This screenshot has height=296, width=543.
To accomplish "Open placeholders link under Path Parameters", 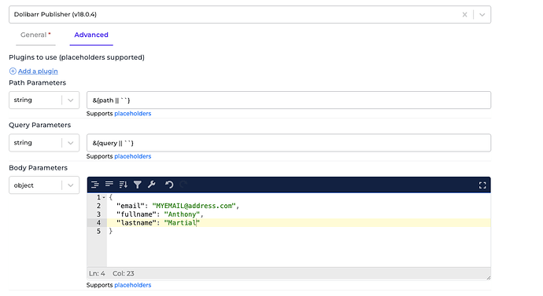I will click(x=133, y=114).
